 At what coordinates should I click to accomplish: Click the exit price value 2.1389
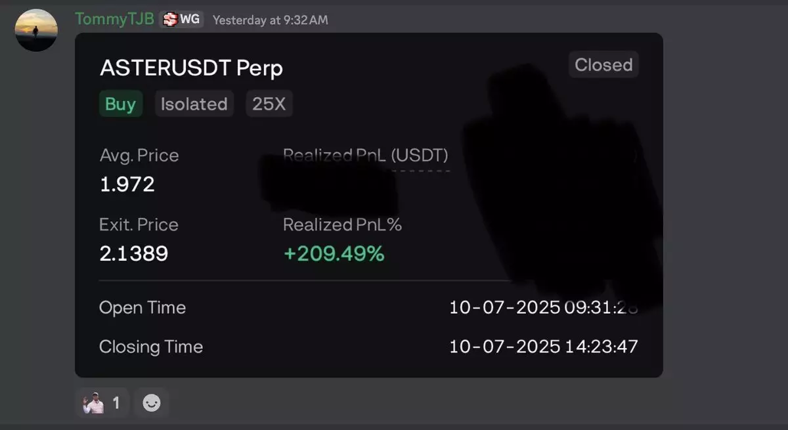pyautogui.click(x=133, y=253)
